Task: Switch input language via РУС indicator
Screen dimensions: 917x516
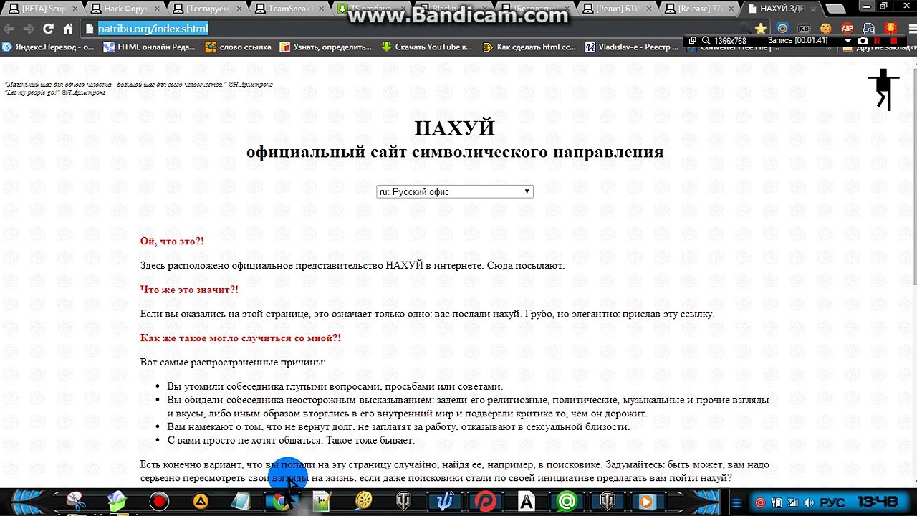Action: [832, 502]
